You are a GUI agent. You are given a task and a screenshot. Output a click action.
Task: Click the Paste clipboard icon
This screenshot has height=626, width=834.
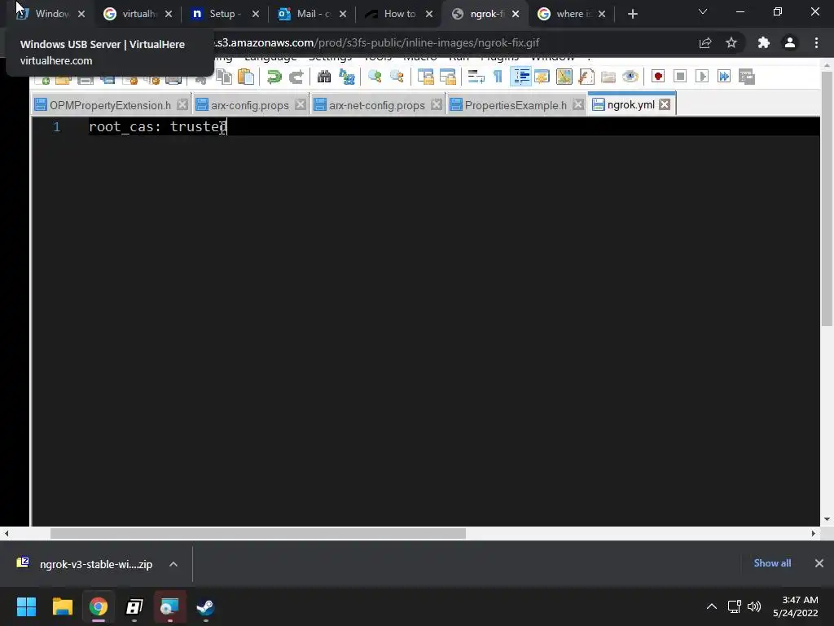click(246, 77)
